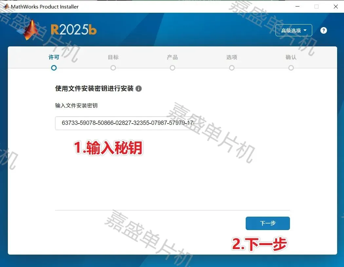Click the 产品 step circle marker
The width and height of the screenshot is (344, 267).
[172, 68]
